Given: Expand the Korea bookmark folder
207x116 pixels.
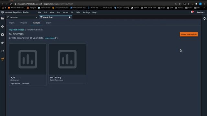Looking at the screenshot, I should coord(189,8).
